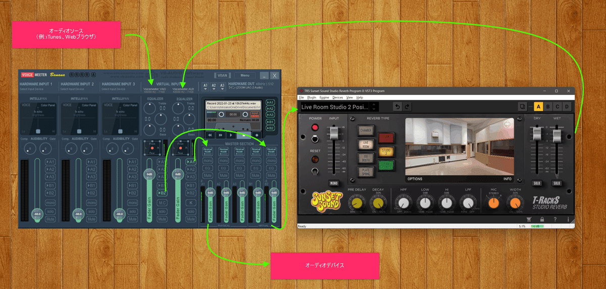This screenshot has height=289, width=606.
Task: Mute Hardware Input 1 strip
Action: point(50,219)
